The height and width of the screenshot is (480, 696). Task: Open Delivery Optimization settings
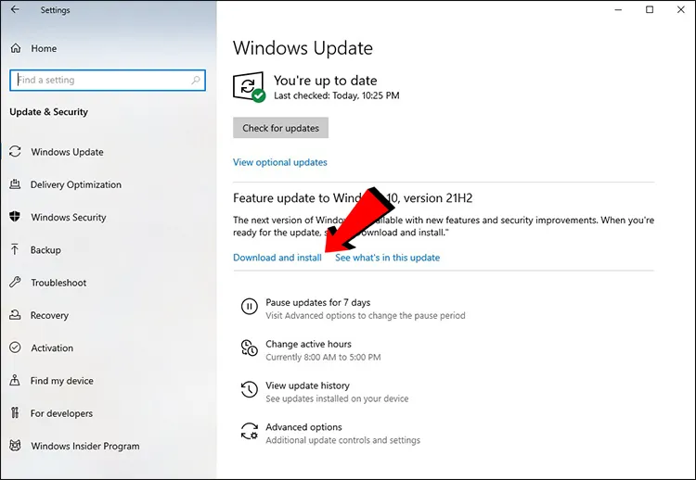point(76,184)
